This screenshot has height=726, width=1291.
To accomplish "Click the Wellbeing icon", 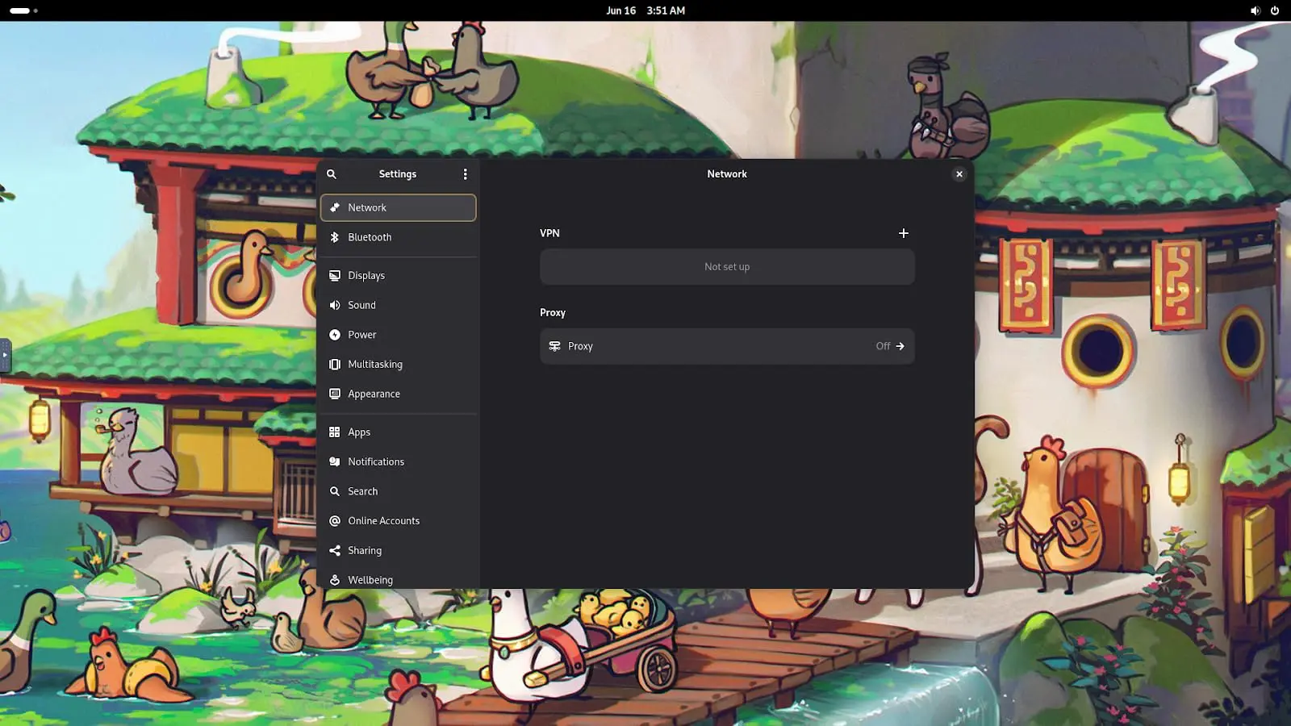I will pos(335,580).
